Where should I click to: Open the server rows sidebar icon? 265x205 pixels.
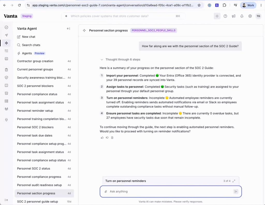click(6, 101)
